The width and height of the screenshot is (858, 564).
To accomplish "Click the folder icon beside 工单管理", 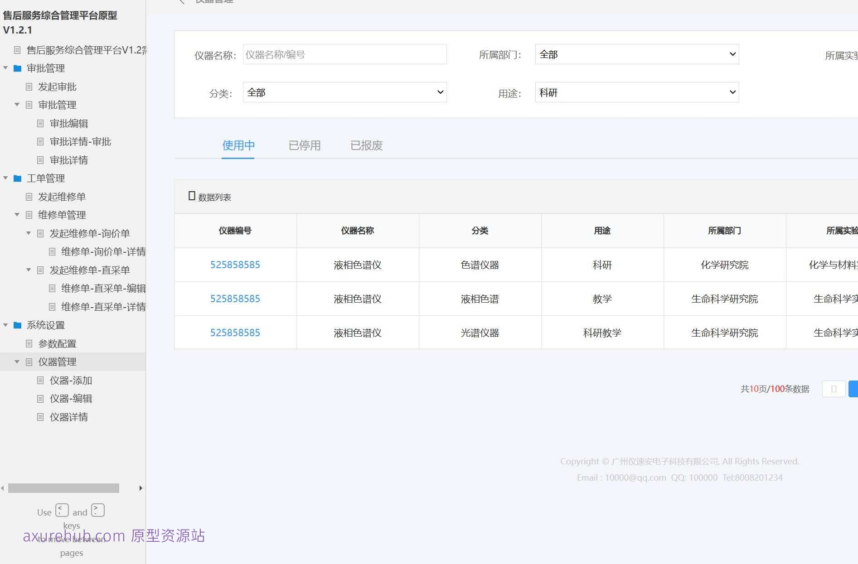I will (17, 178).
